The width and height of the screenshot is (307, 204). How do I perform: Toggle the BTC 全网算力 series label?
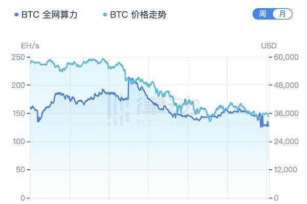pyautogui.click(x=49, y=15)
